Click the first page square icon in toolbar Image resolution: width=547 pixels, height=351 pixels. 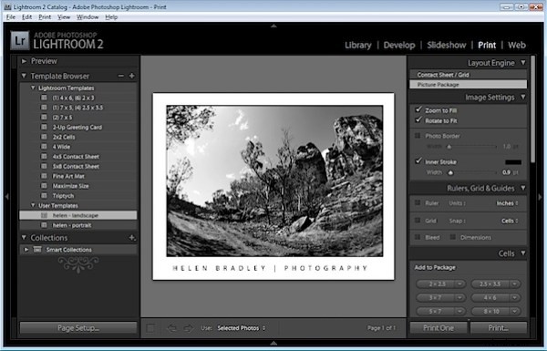click(x=150, y=328)
